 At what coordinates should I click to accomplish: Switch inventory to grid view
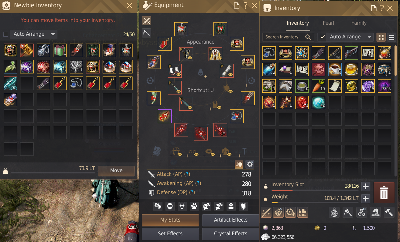click(x=381, y=37)
